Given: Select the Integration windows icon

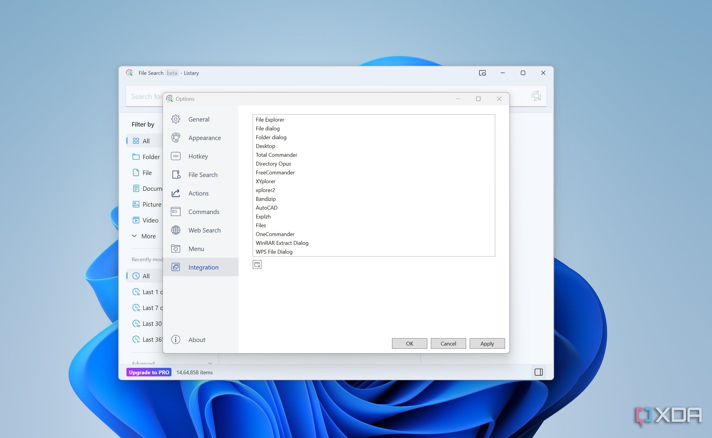Looking at the screenshot, I should 176,267.
